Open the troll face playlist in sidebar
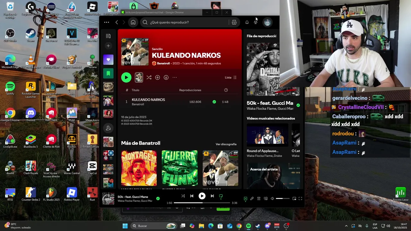This screenshot has width=411, height=231. [108, 87]
